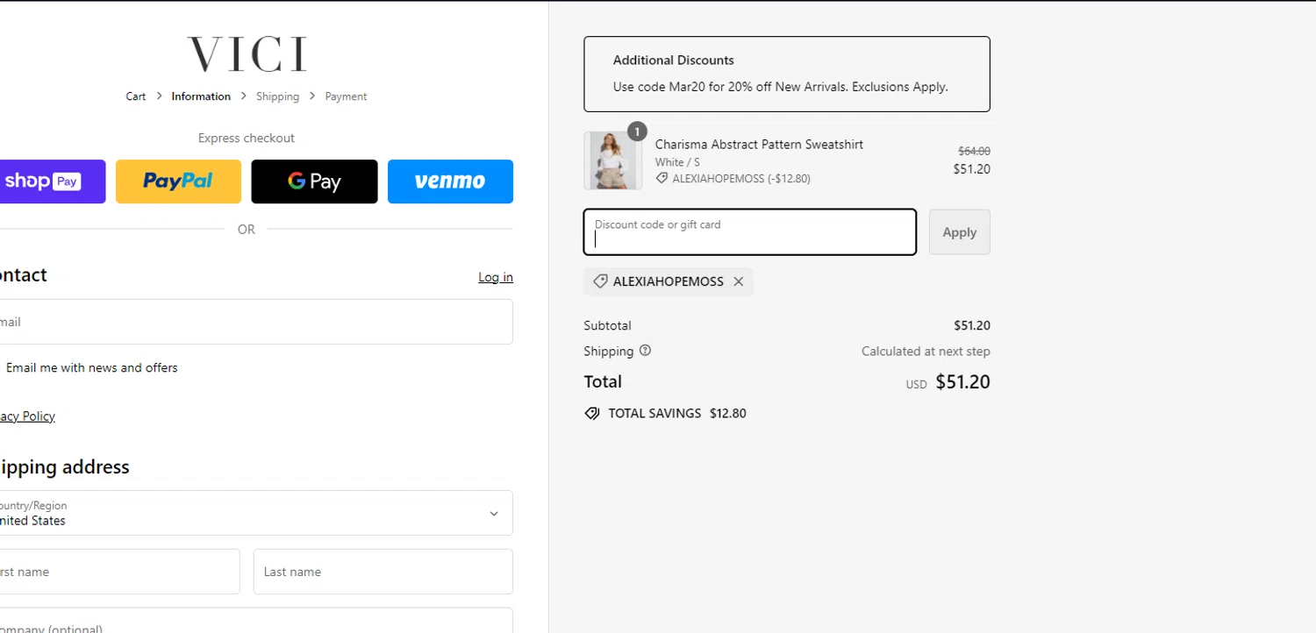Click the Total Savings tag icon
This screenshot has width=1316, height=633.
click(592, 413)
